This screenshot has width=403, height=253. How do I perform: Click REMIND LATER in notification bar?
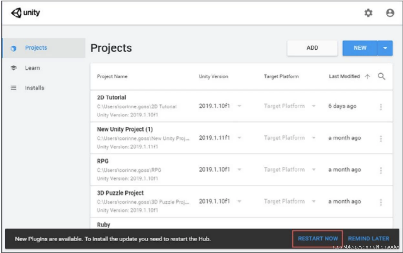click(368, 239)
